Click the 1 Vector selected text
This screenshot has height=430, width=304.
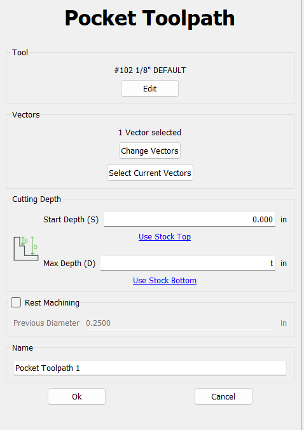coord(149,133)
